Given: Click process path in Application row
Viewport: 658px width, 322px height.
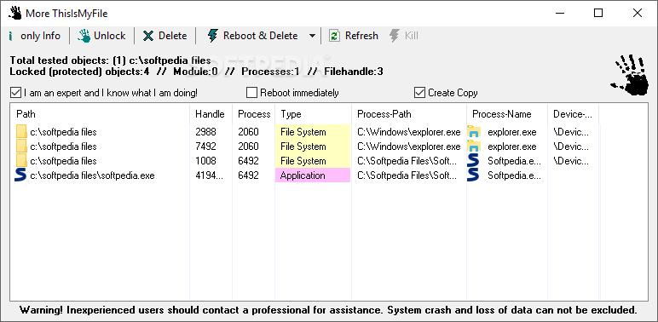Looking at the screenshot, I should pyautogui.click(x=407, y=175).
